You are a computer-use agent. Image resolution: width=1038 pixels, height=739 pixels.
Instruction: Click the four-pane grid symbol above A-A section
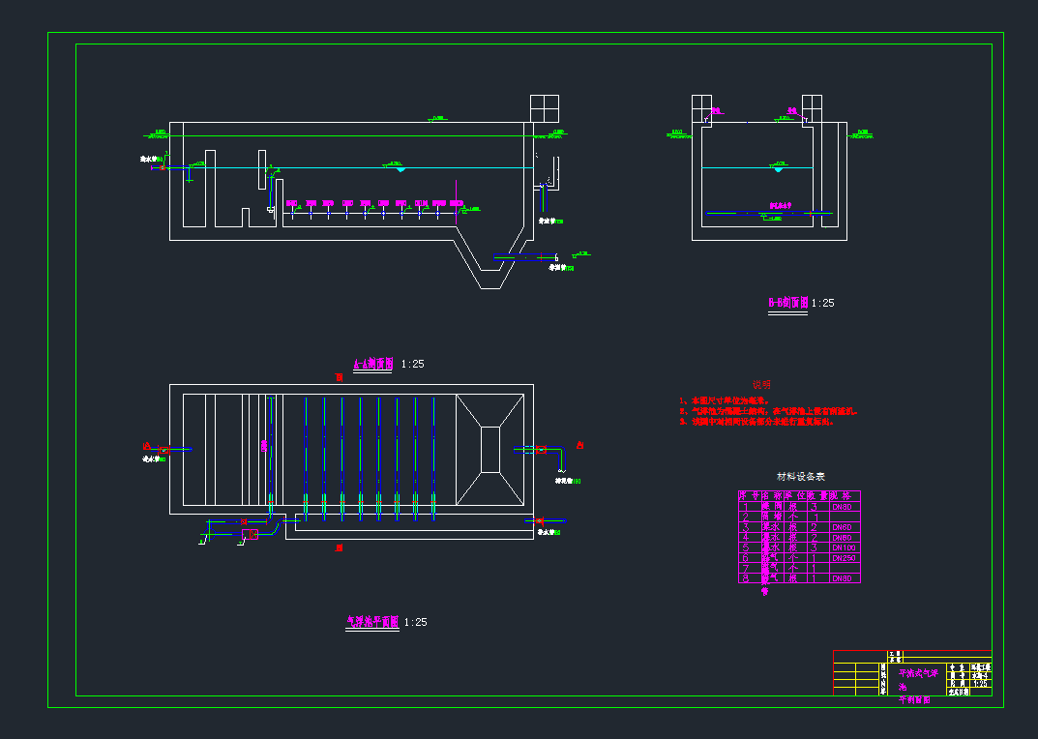tap(545, 108)
